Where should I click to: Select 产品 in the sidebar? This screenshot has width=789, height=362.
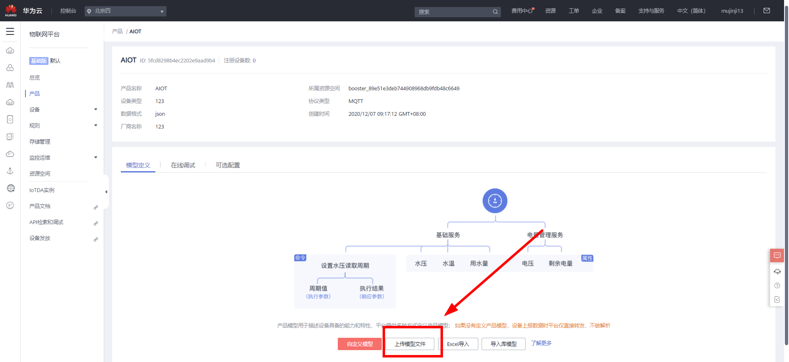tap(35, 94)
